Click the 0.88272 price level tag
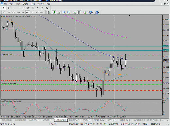This screenshot has height=126, width=170. [166, 50]
